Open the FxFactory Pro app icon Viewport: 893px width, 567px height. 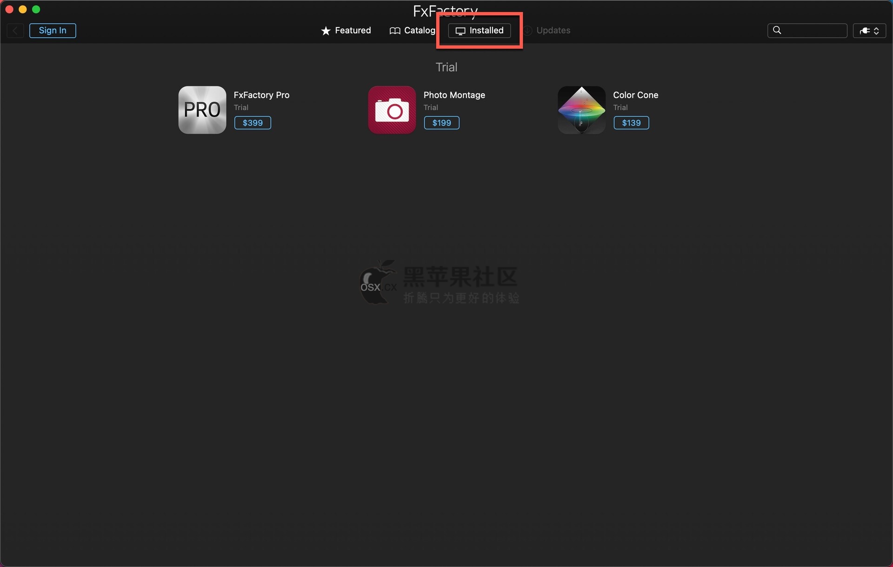click(x=202, y=110)
